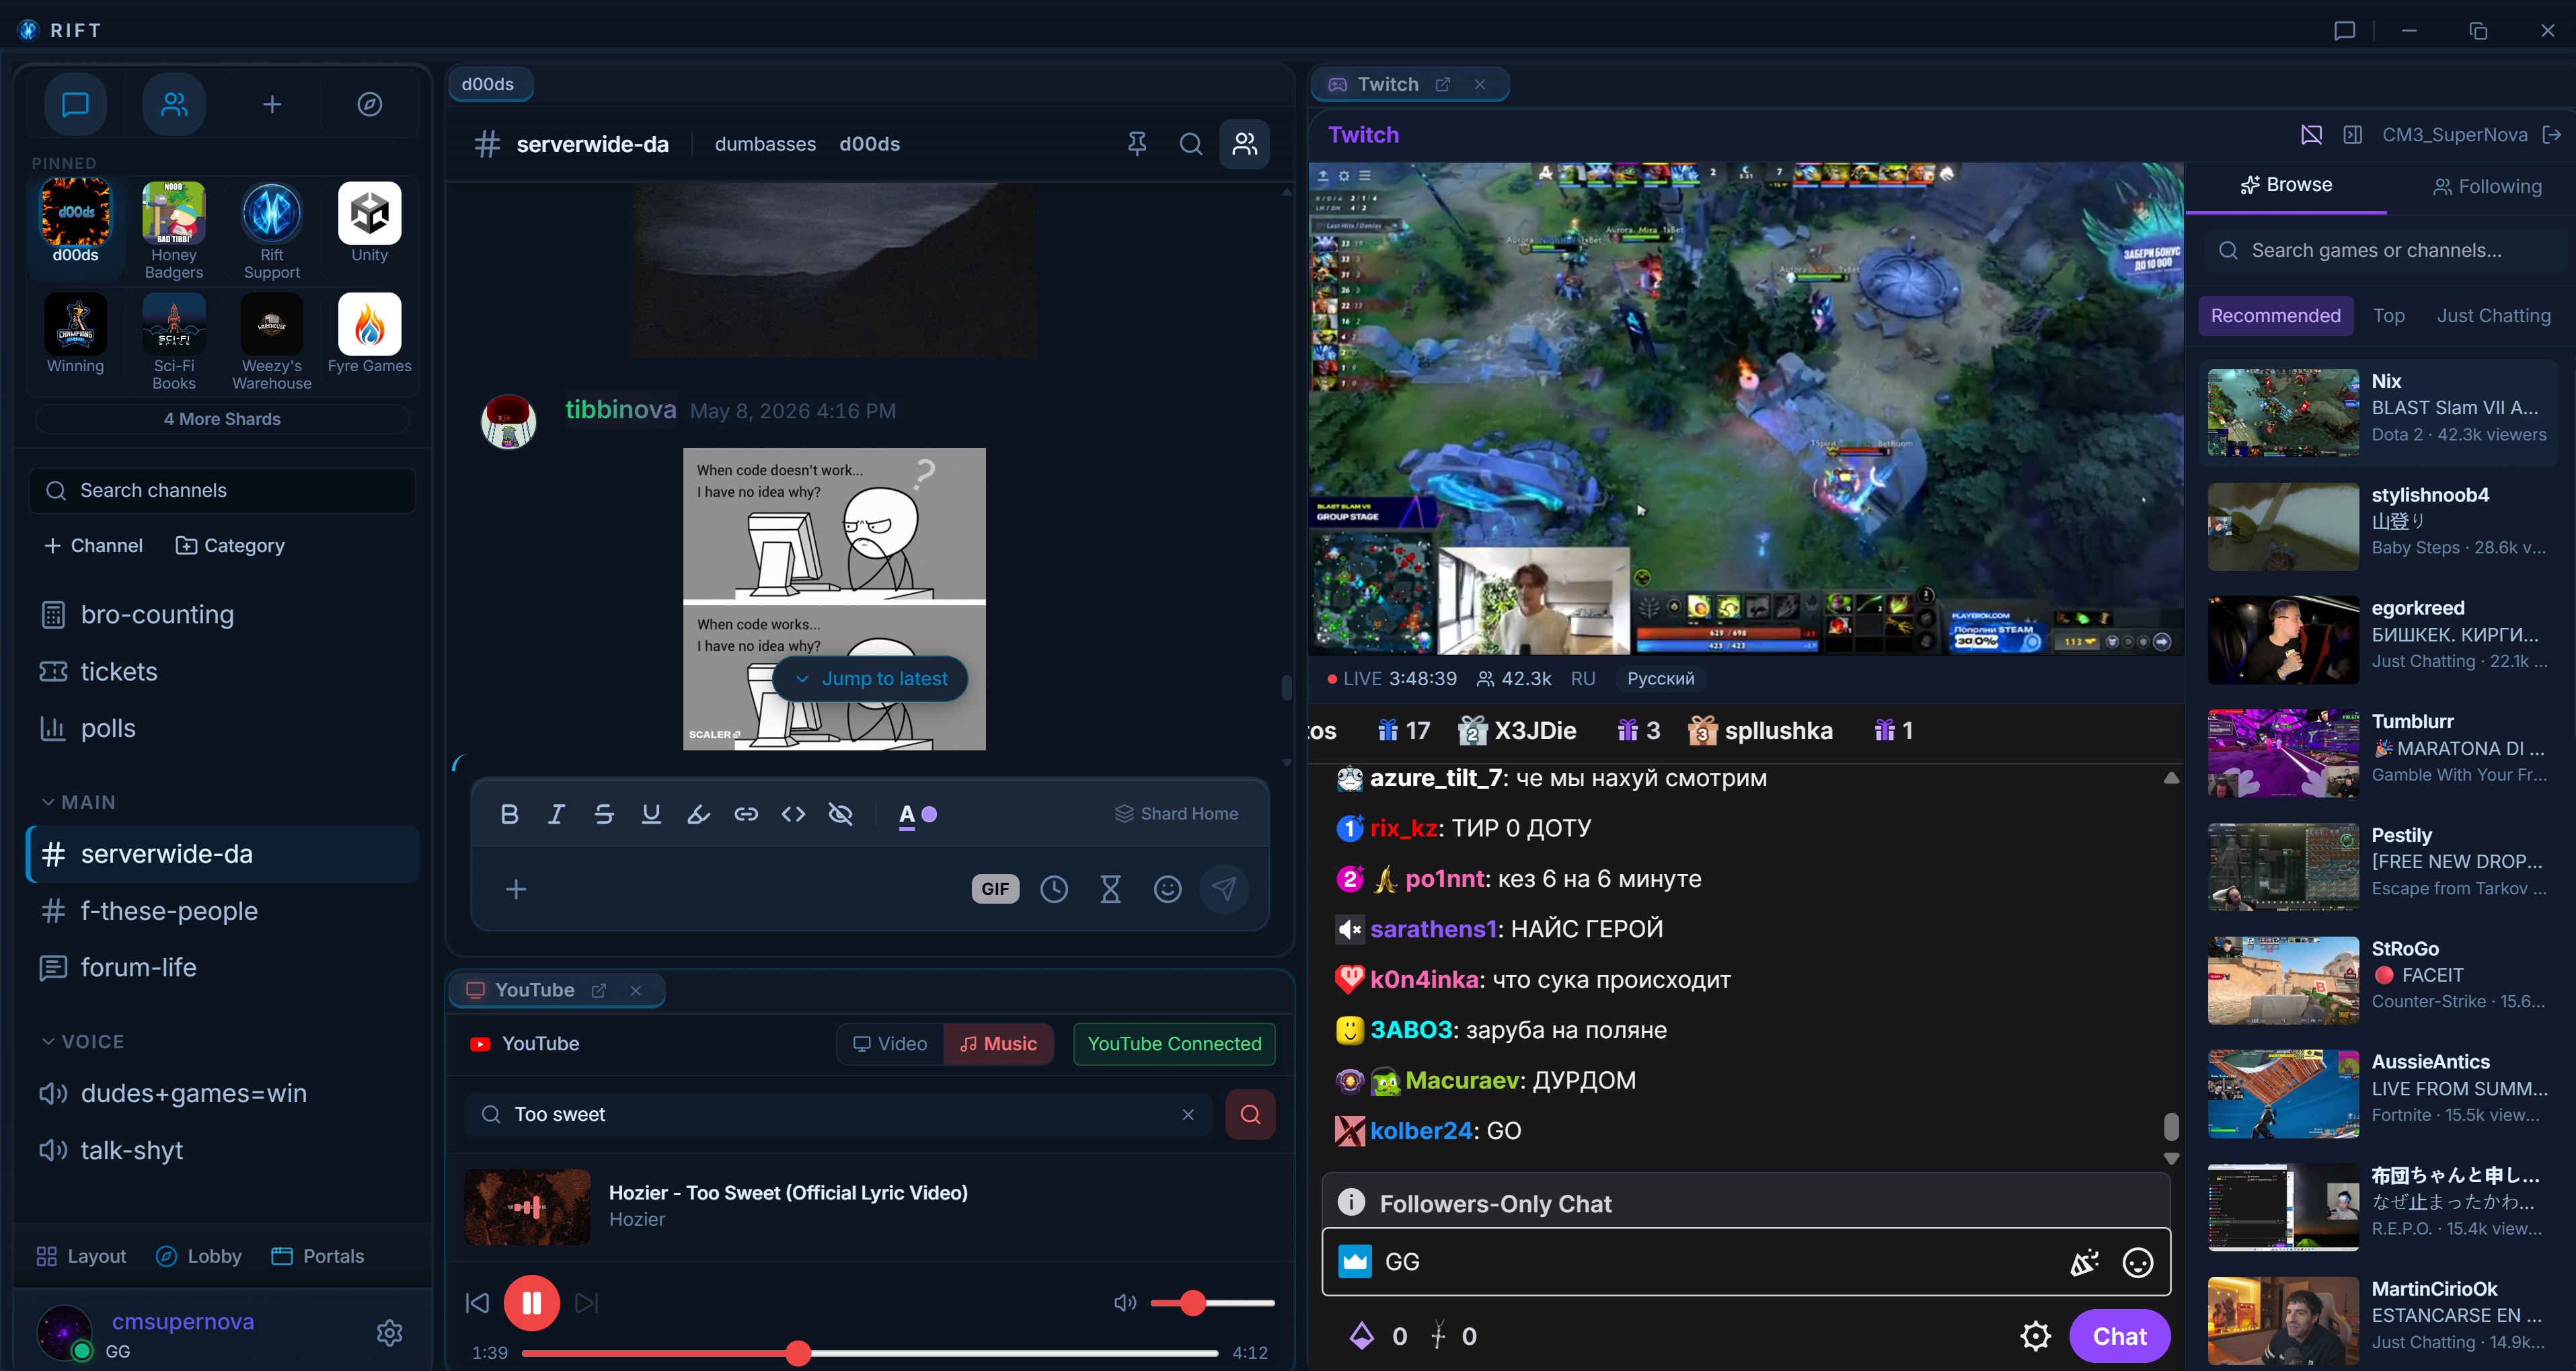2576x1371 pixels.
Task: Adjust the YouTube volume slider
Action: (x=1212, y=1303)
